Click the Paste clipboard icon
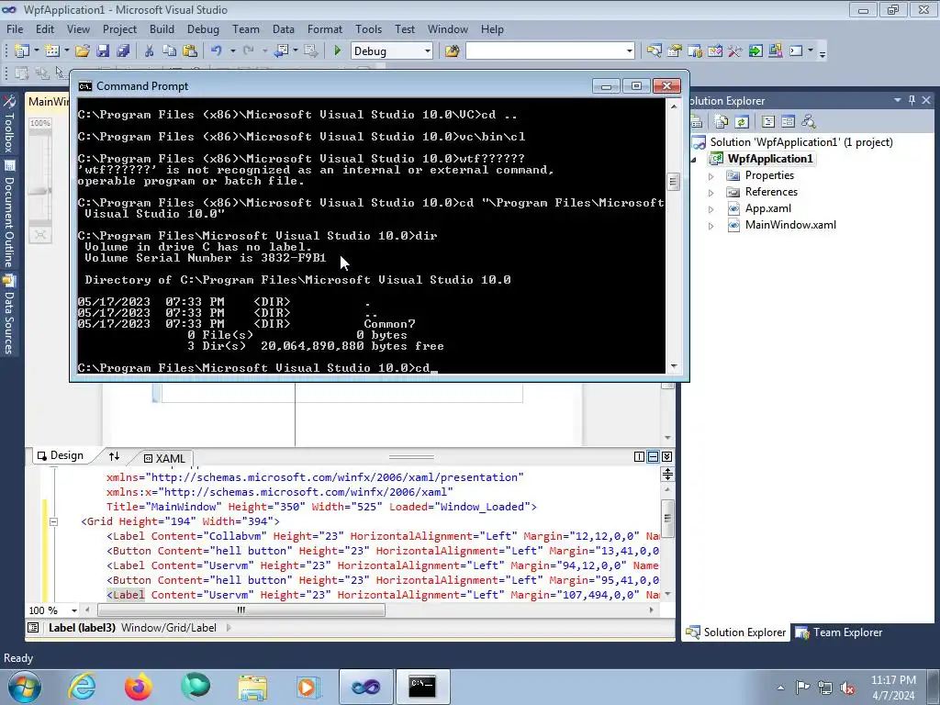940x705 pixels. point(190,51)
